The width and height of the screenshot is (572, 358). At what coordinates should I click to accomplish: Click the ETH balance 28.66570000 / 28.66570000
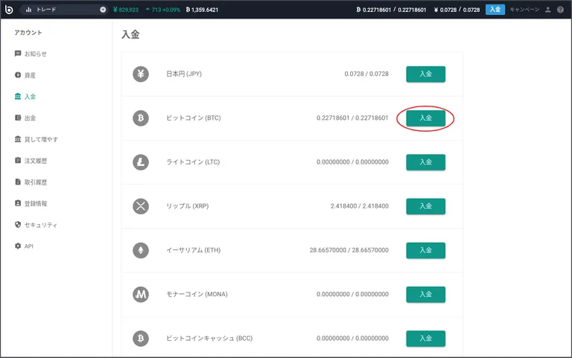(349, 251)
